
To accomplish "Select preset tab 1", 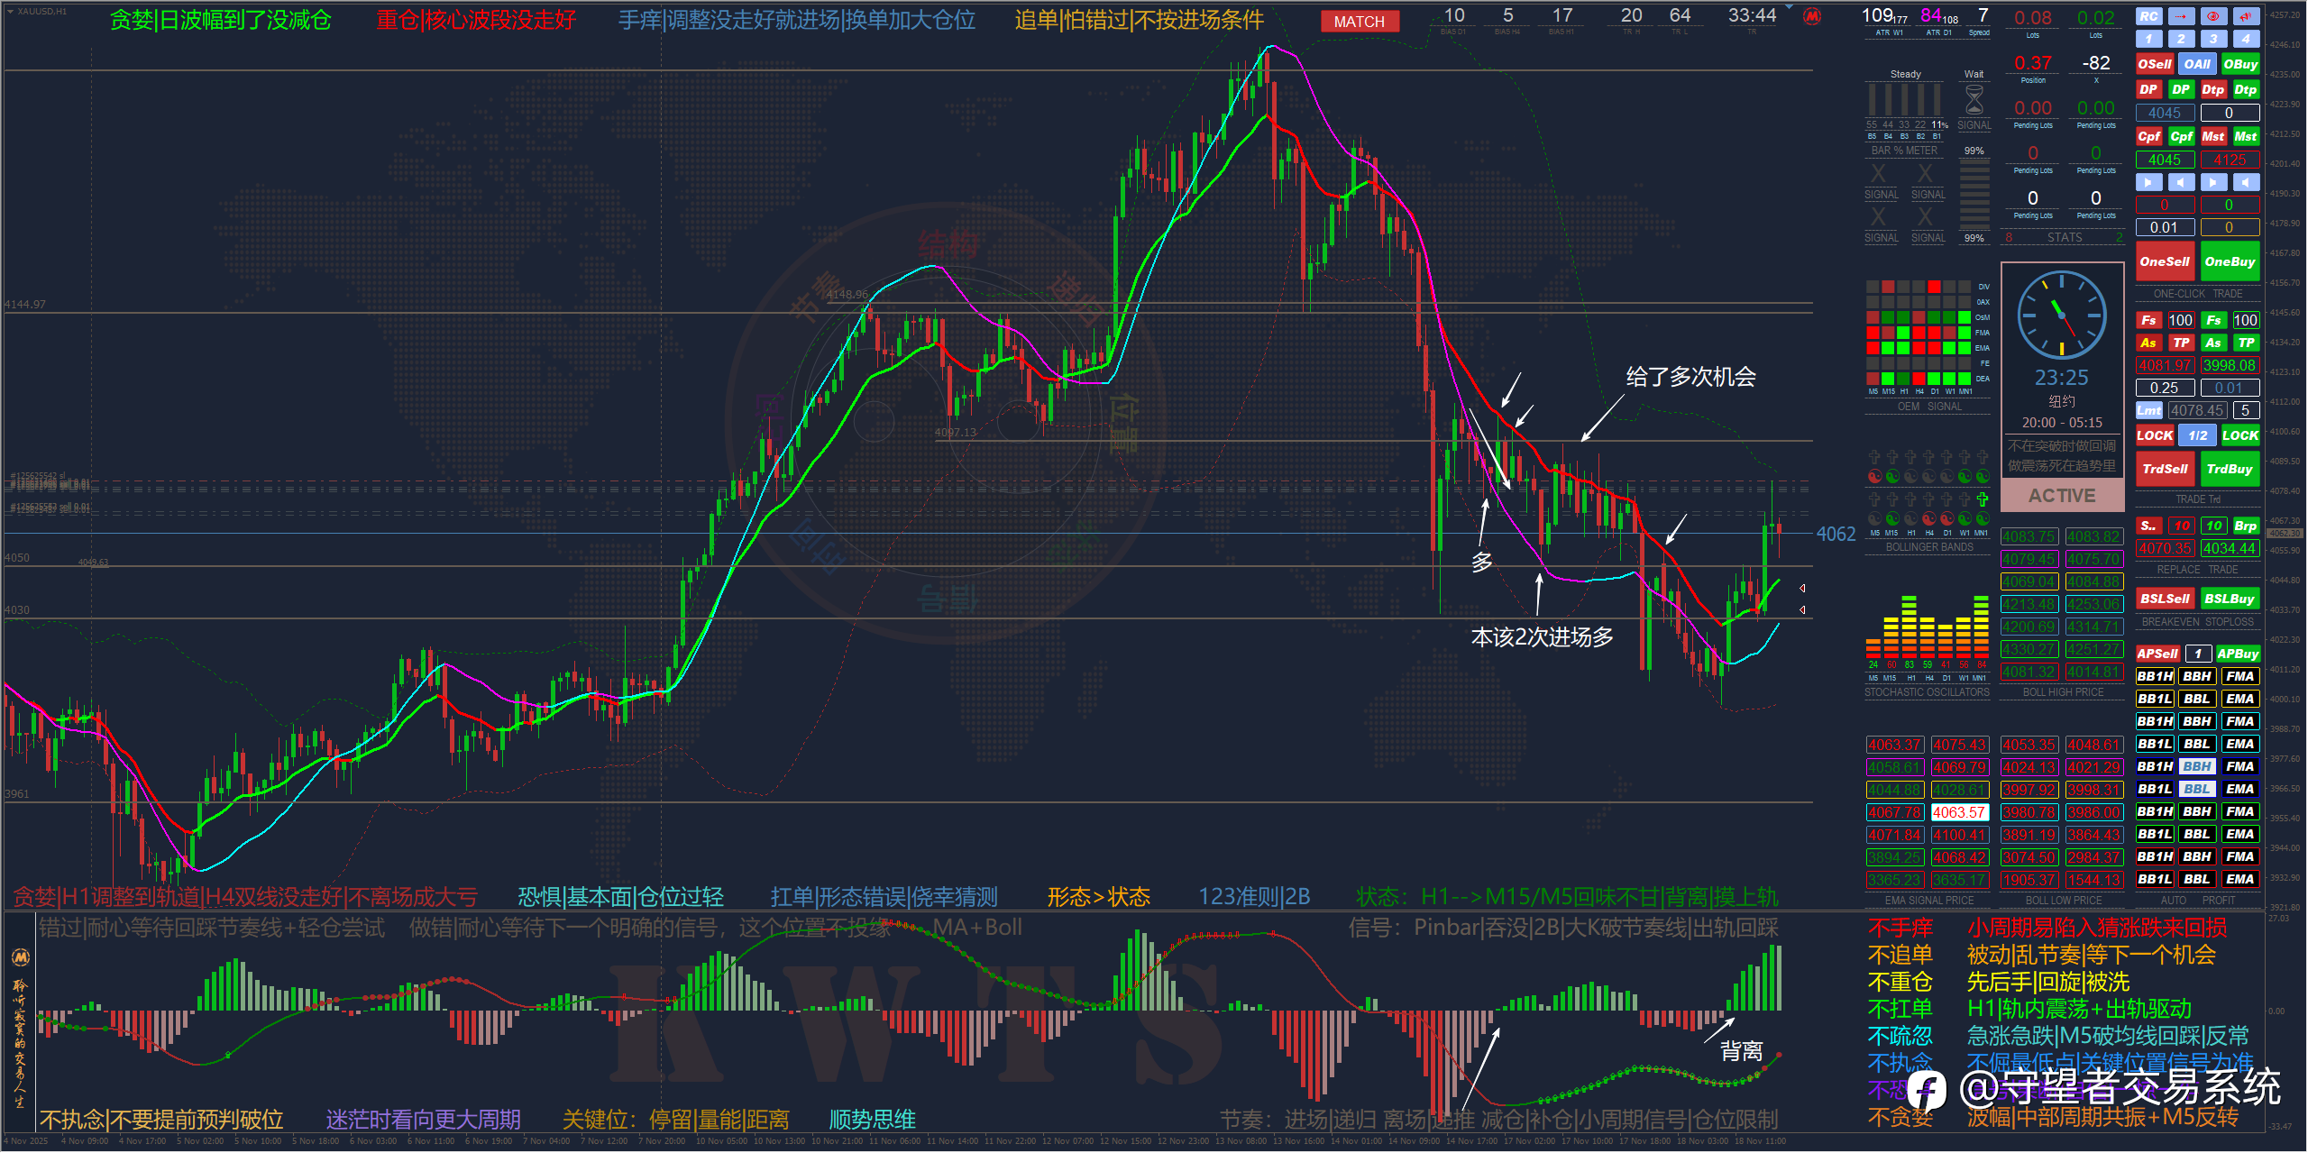I will pos(2148,39).
